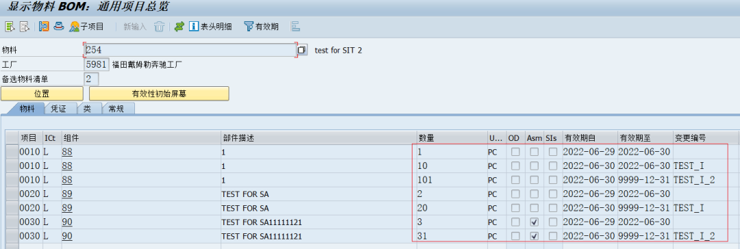The width and height of the screenshot is (740, 249).
Task: Toggle OD checkbox in quantity 1 row
Action: point(515,152)
